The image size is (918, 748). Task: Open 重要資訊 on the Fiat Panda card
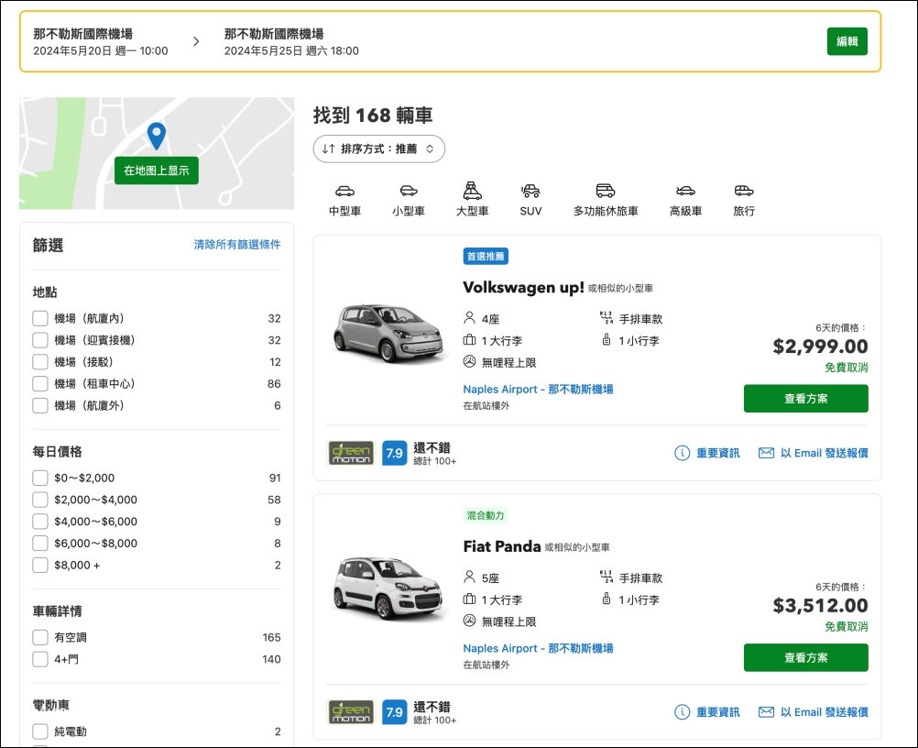tap(717, 711)
